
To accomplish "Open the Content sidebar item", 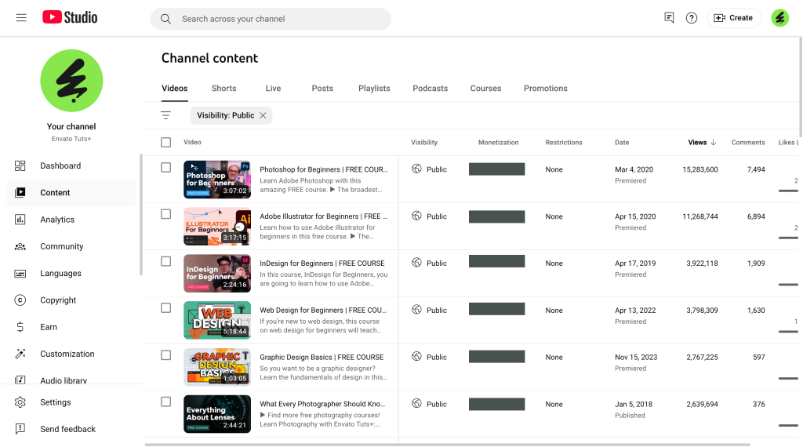I will [x=71, y=192].
